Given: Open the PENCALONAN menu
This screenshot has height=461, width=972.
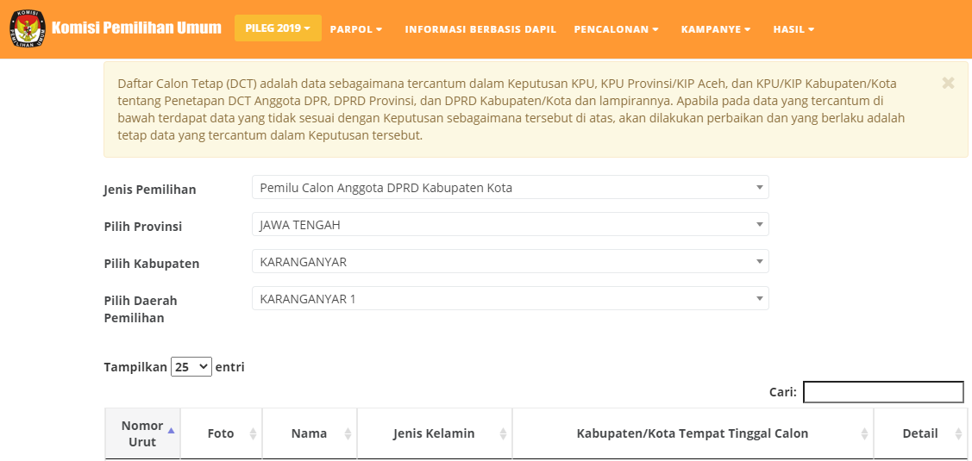Looking at the screenshot, I should [616, 29].
